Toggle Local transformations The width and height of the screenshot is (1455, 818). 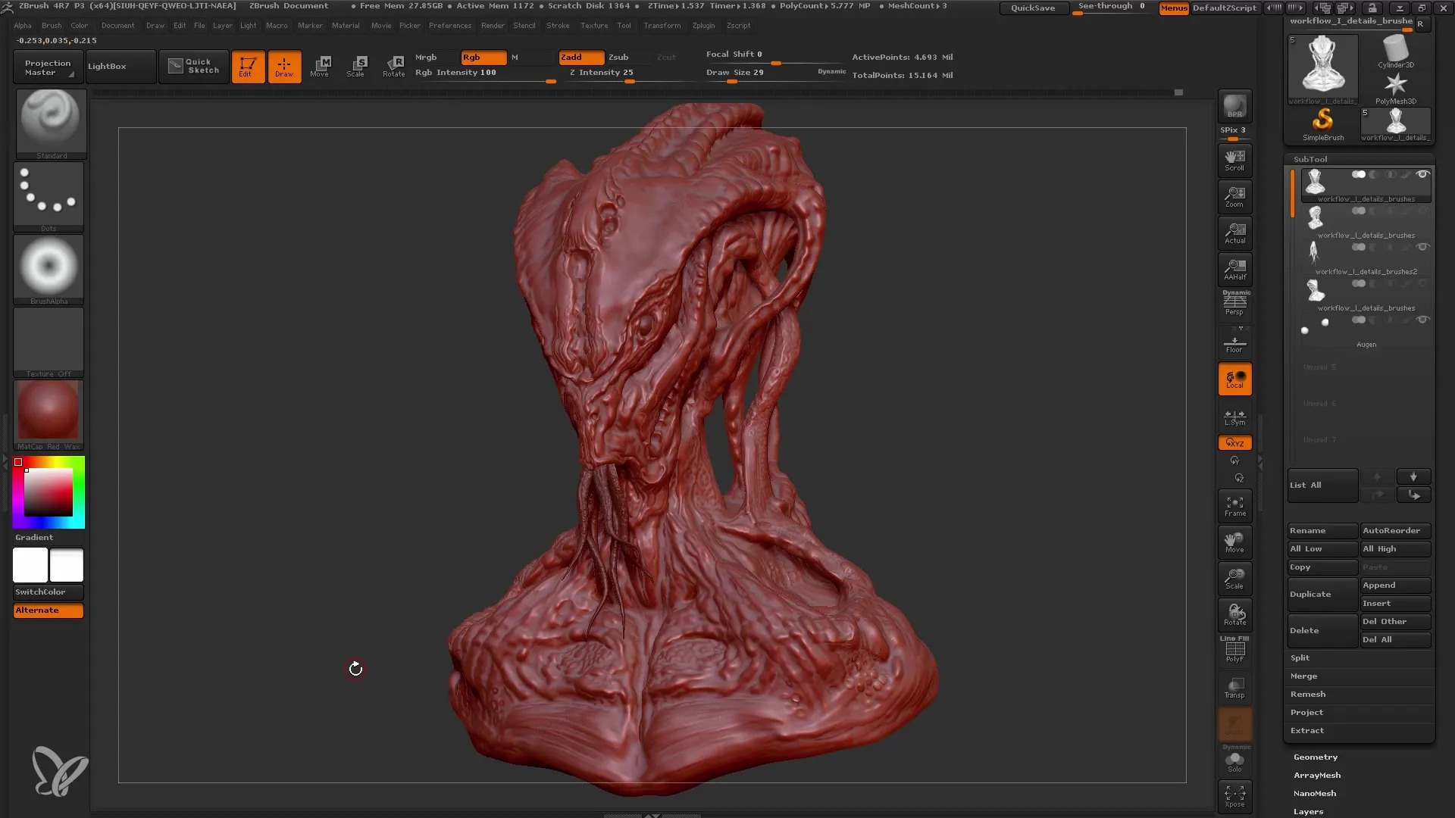tap(1234, 379)
